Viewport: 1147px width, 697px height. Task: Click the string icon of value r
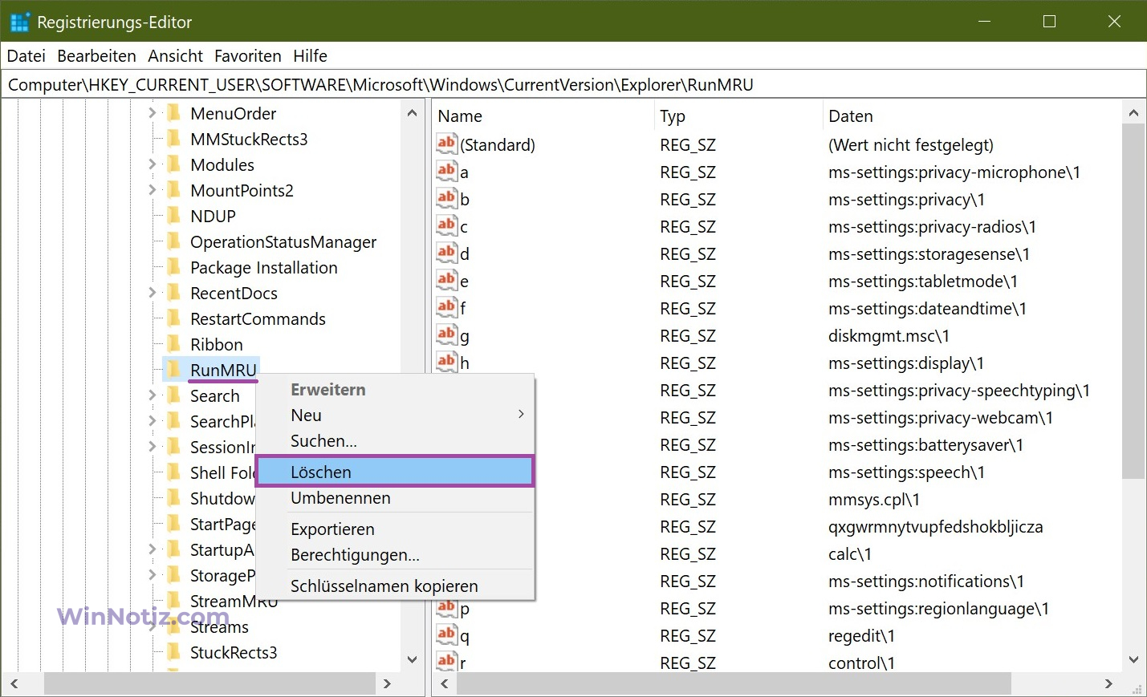coord(447,662)
